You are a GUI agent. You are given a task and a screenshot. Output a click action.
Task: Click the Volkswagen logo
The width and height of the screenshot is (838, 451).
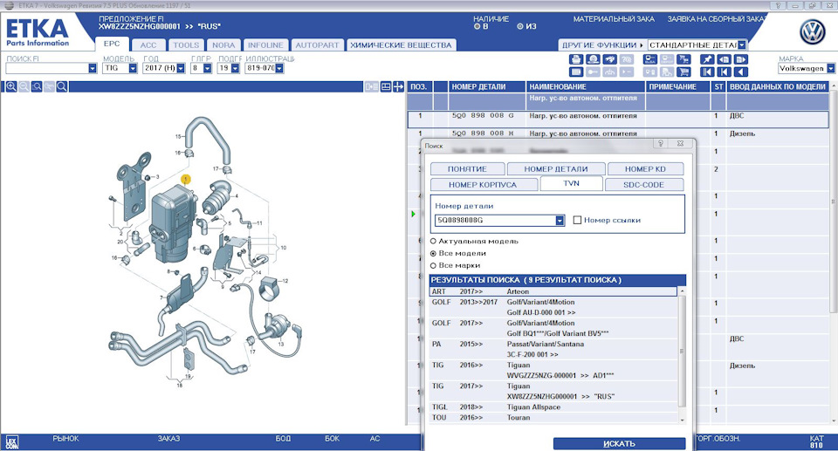point(813,32)
